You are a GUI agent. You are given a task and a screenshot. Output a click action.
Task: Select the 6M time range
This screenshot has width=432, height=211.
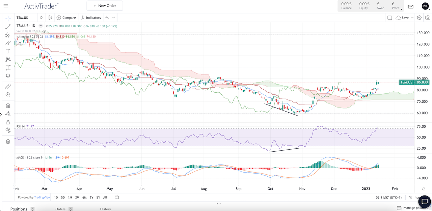84,198
